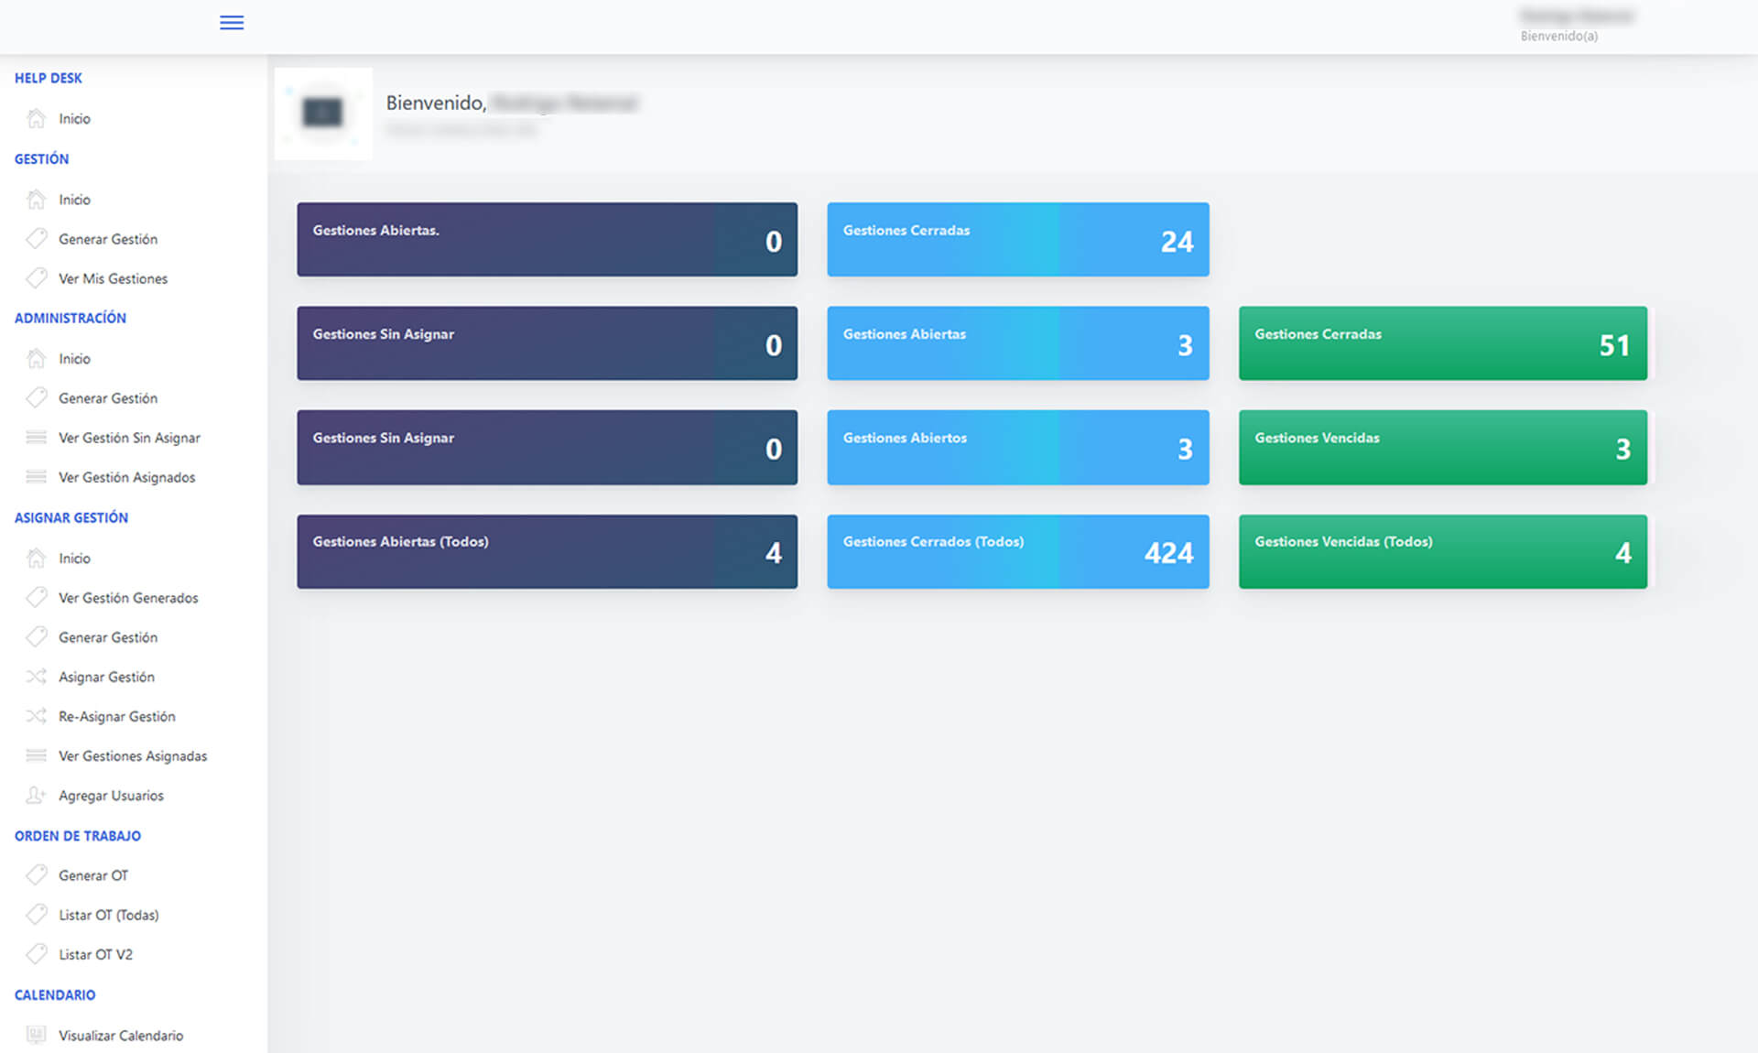Viewport: 1758px width, 1053px height.
Task: Click the ADMINISTRACIÓN section heading
Action: 70,318
